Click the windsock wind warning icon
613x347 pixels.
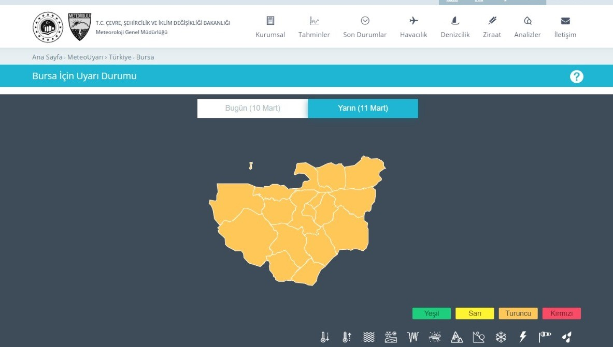545,337
